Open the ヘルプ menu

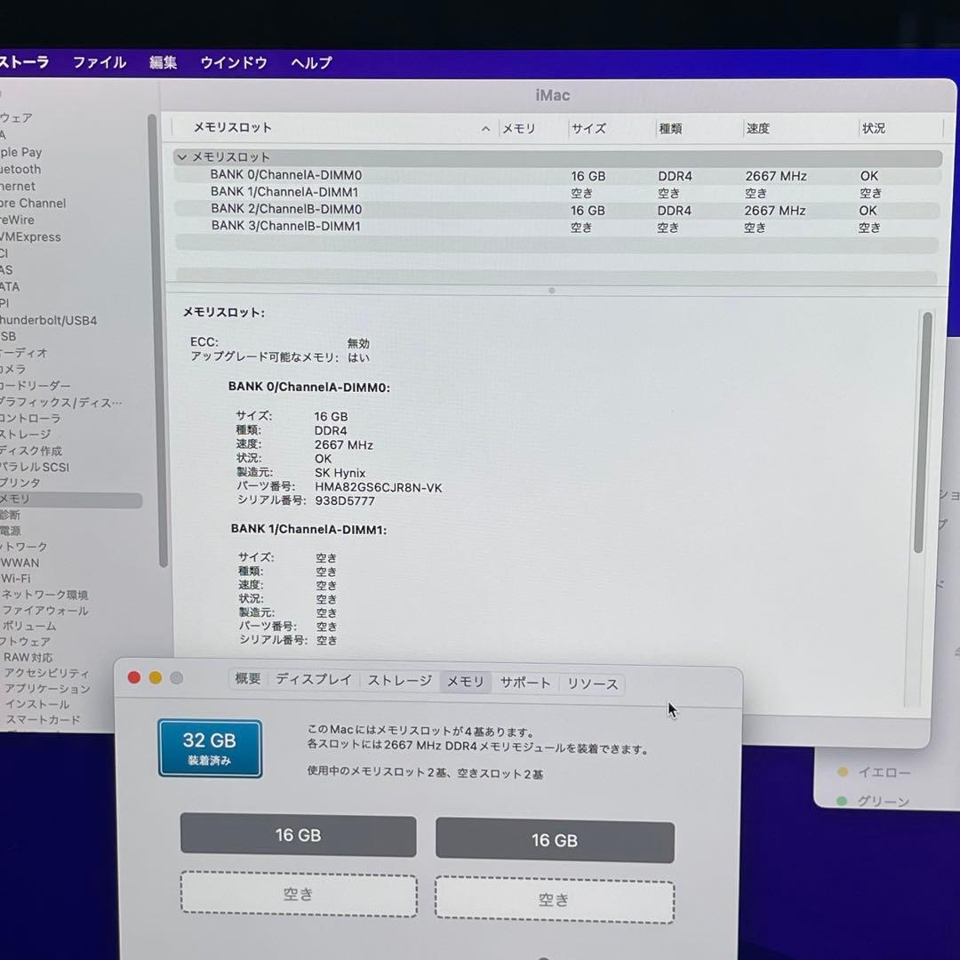pyautogui.click(x=309, y=62)
